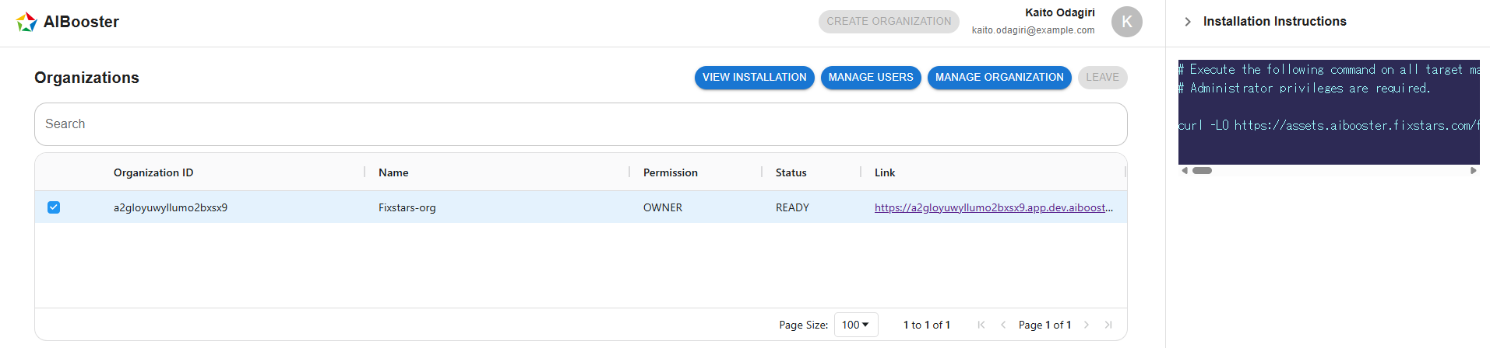Click the 'Page 1 of 1' indicator
1490x348 pixels.
[1045, 325]
